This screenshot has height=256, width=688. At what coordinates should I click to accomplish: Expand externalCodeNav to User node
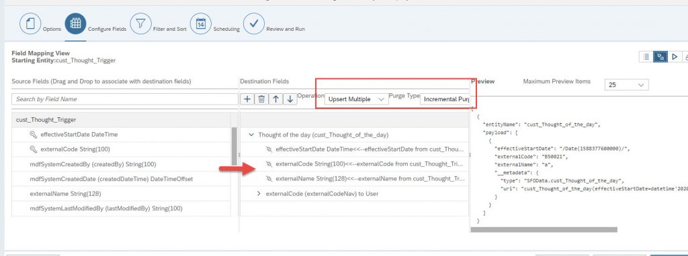(x=259, y=194)
